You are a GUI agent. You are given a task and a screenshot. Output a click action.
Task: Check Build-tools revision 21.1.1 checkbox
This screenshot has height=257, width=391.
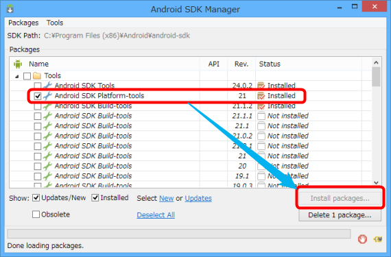(x=38, y=116)
